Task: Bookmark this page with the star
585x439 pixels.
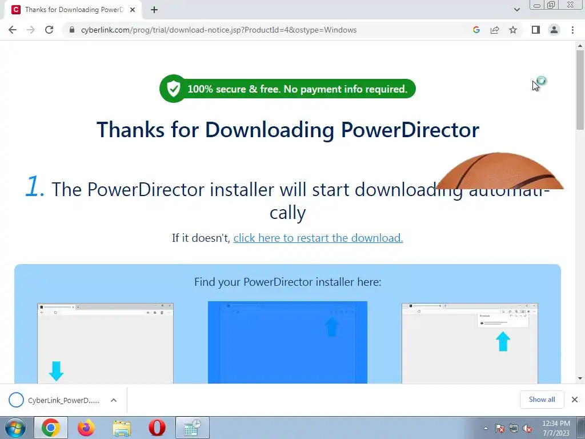Action: (513, 30)
